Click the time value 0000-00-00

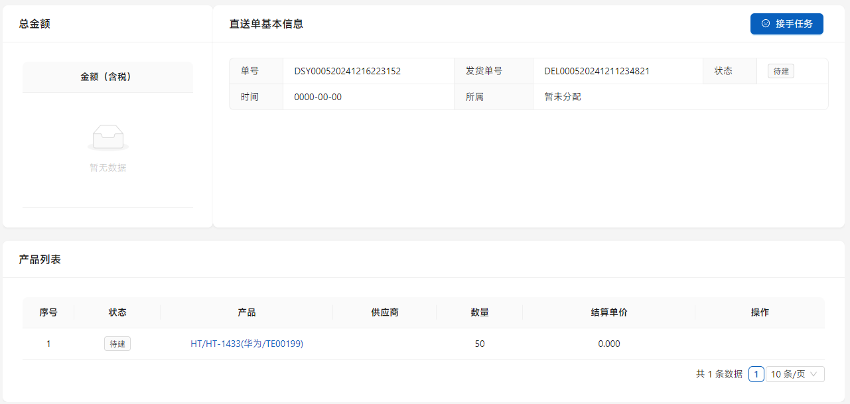(318, 97)
